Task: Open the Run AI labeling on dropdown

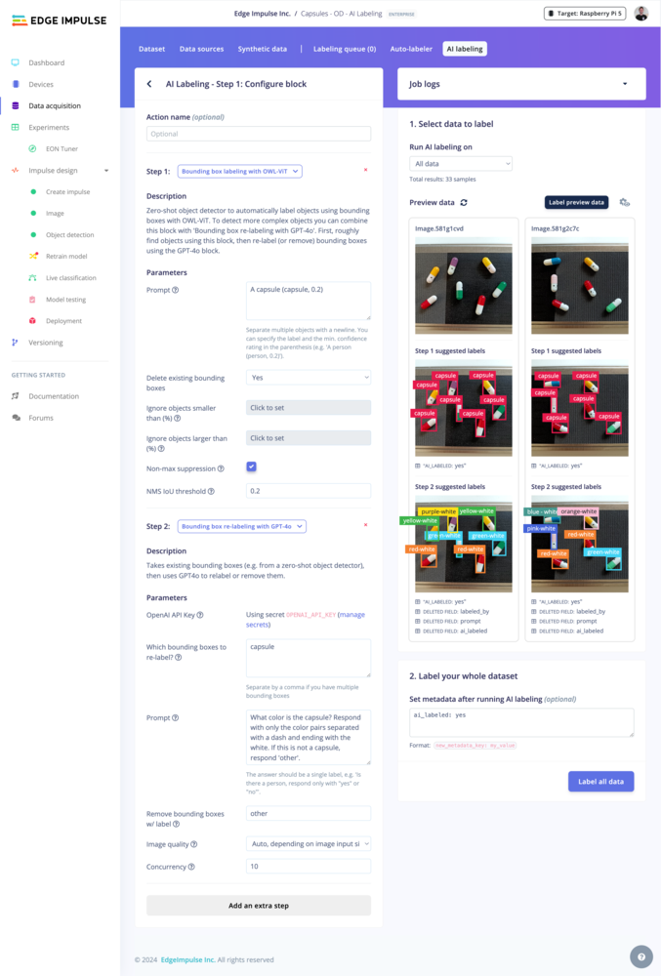Action: pyautogui.click(x=461, y=164)
